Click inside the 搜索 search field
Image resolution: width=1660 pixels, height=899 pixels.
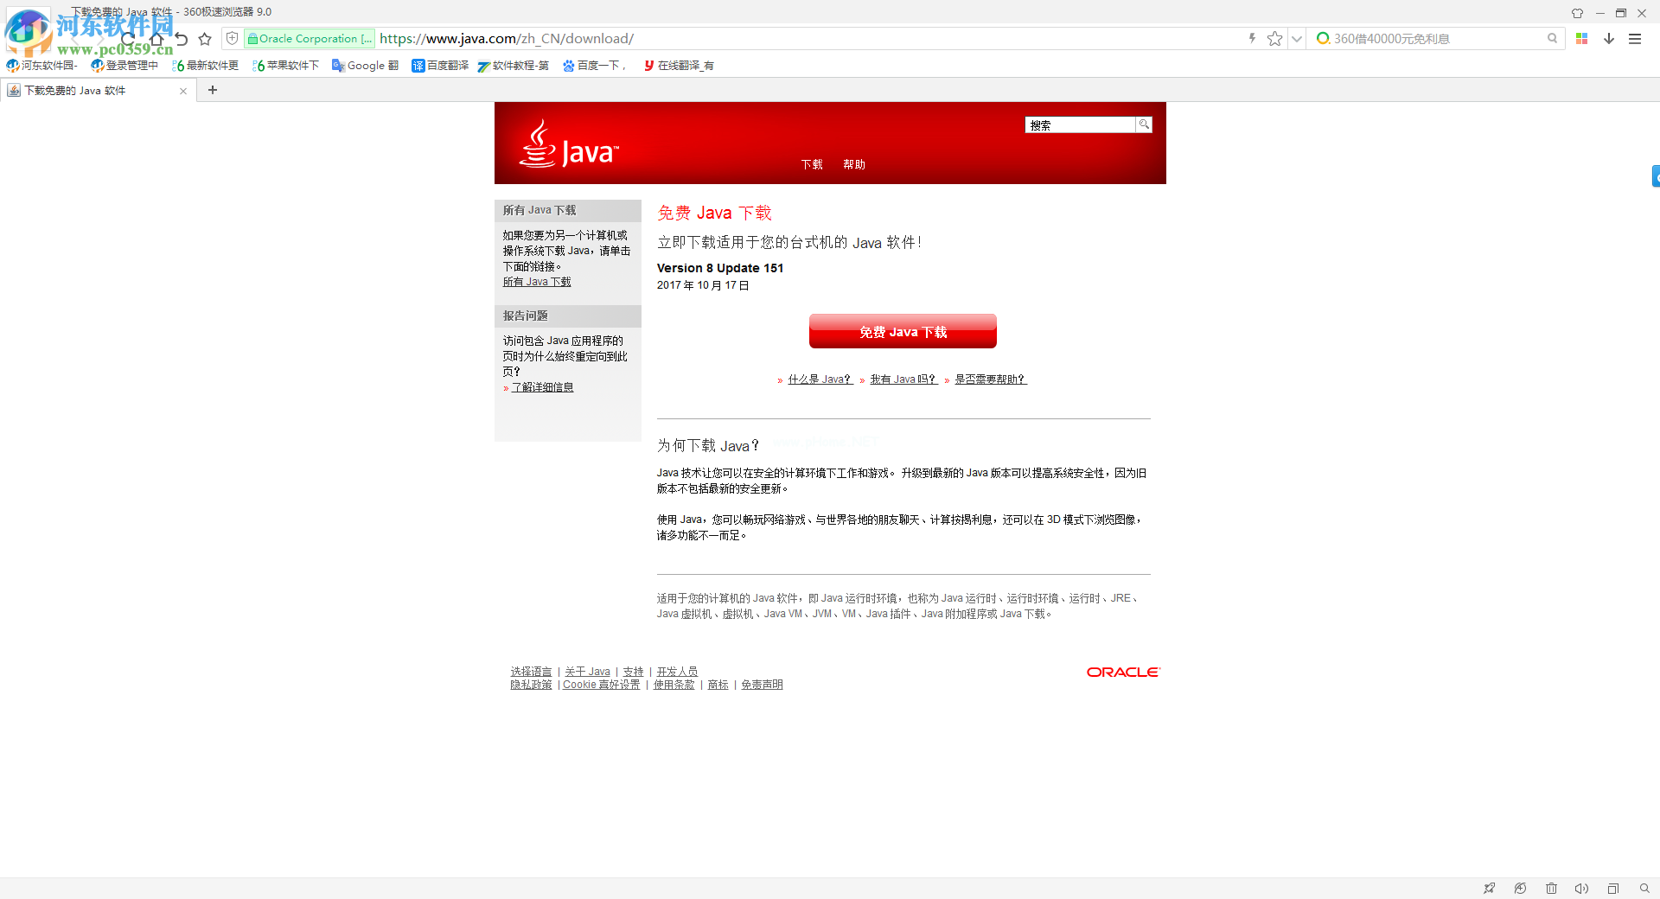[x=1079, y=124]
